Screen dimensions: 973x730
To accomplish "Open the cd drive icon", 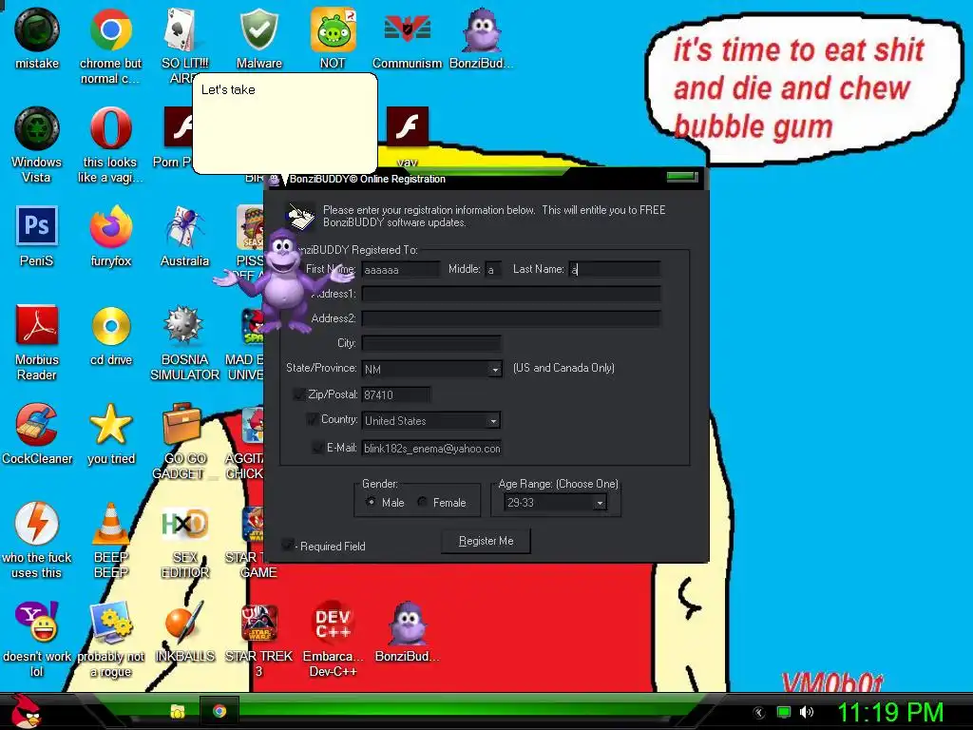I will tap(110, 335).
